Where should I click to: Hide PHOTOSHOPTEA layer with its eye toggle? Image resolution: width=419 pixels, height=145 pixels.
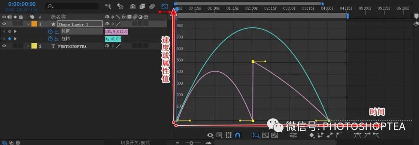click(4, 46)
